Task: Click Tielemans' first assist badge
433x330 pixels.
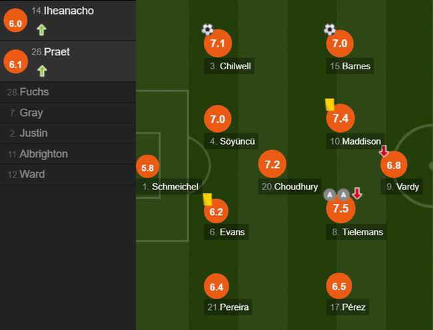Action: coord(330,195)
